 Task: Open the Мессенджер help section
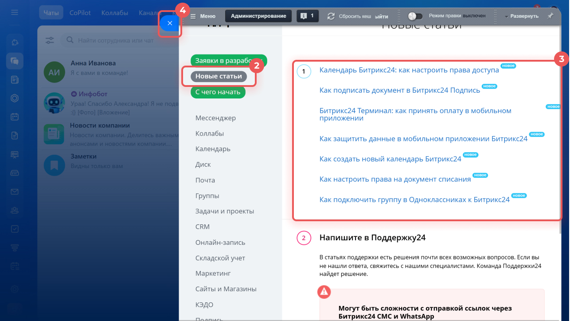click(x=215, y=118)
